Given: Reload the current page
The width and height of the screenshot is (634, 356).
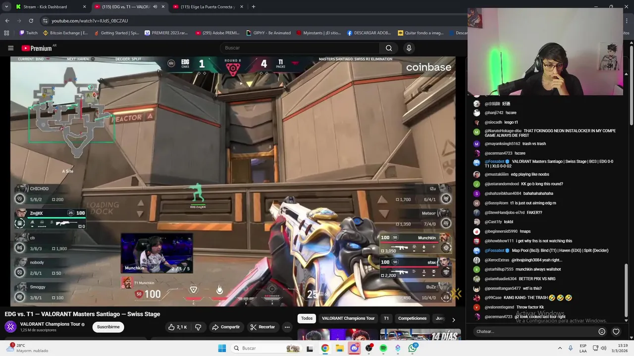Looking at the screenshot, I should point(31,21).
